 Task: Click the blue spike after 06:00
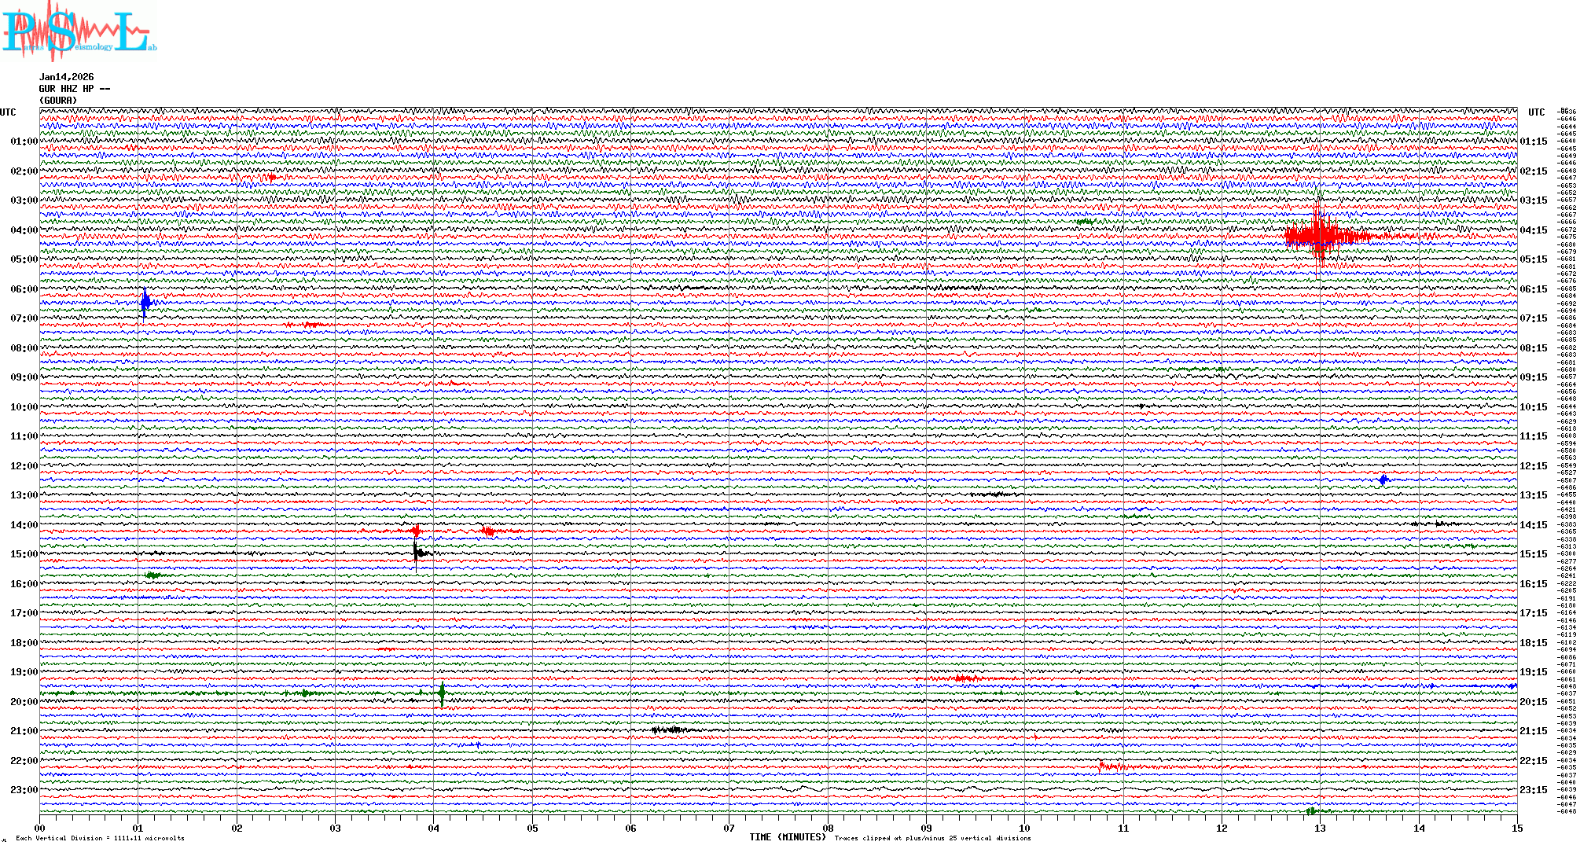[145, 303]
